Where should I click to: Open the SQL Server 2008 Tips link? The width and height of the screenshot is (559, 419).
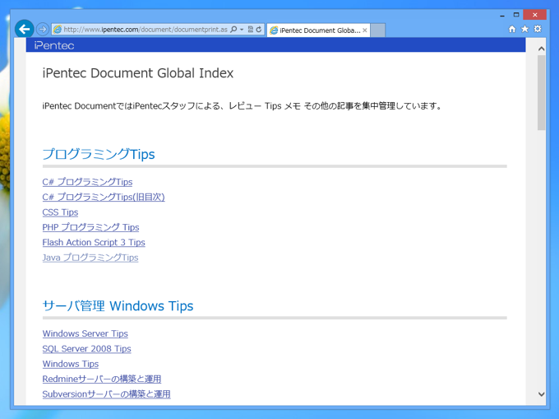tap(86, 349)
